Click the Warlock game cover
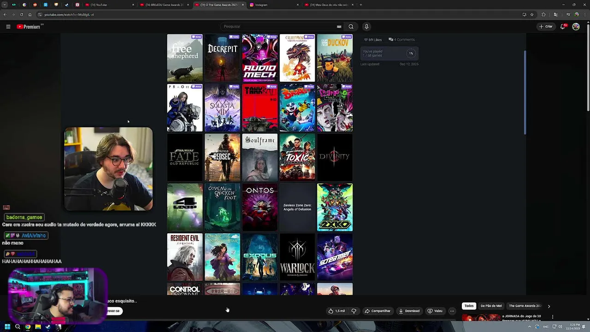Image resolution: width=590 pixels, height=332 pixels. coord(297,257)
